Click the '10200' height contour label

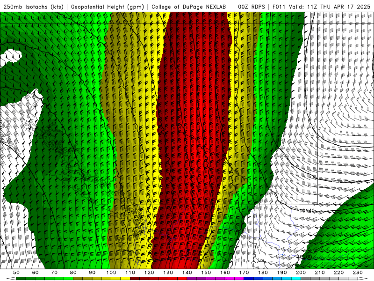click(x=305, y=257)
